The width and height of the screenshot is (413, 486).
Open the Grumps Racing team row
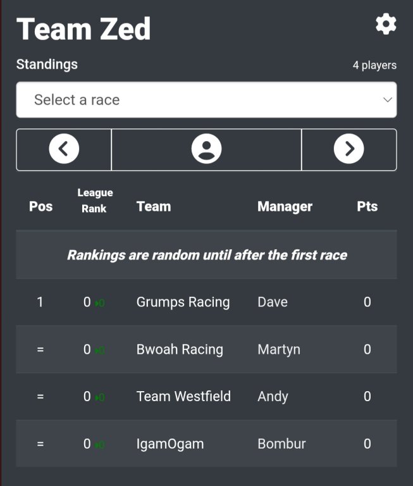click(x=206, y=302)
